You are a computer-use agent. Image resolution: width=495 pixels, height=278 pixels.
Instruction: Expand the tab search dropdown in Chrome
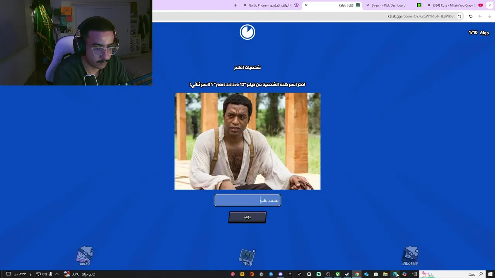pyautogui.click(x=490, y=5)
